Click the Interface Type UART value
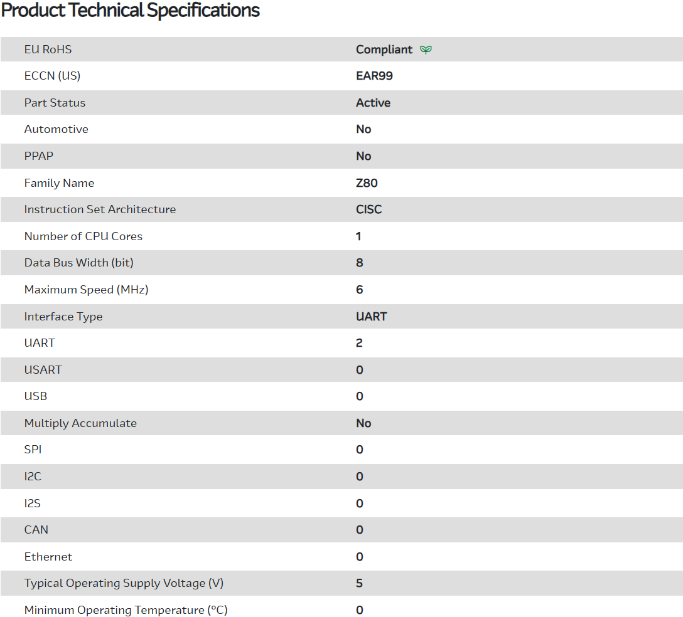This screenshot has width=683, height=617. 371,317
